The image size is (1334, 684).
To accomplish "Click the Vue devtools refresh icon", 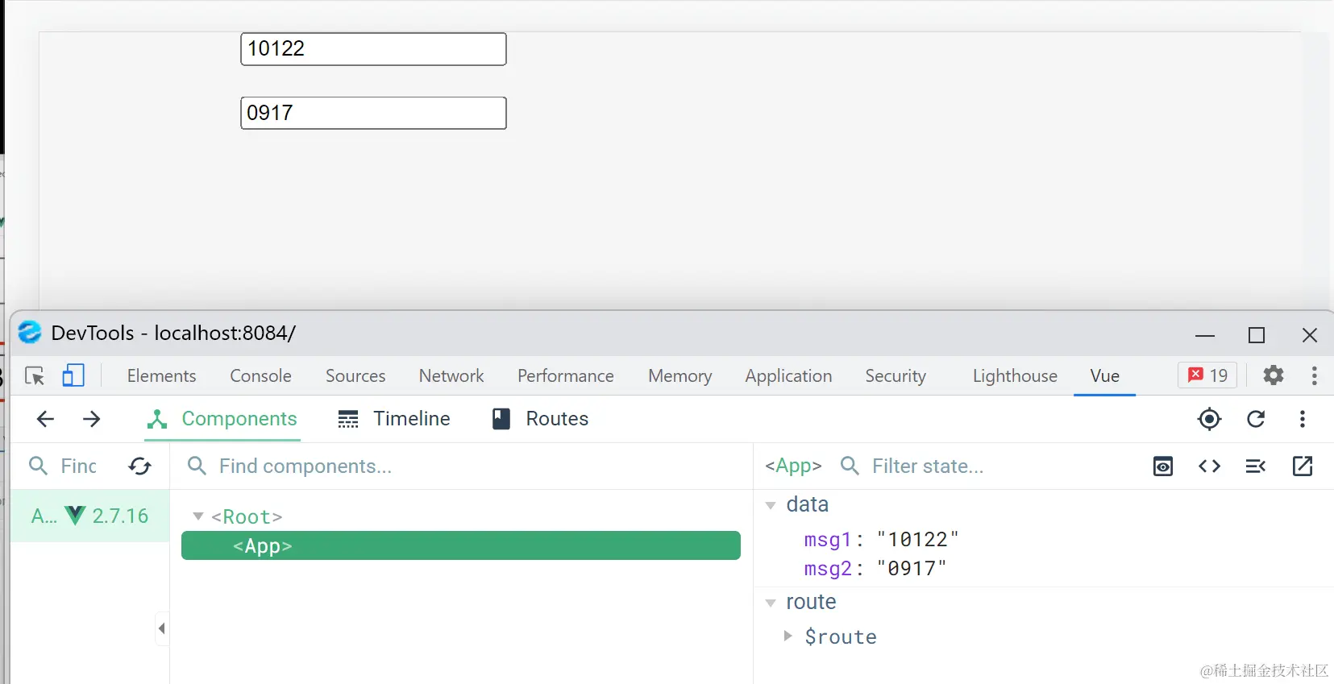I will pyautogui.click(x=1256, y=419).
